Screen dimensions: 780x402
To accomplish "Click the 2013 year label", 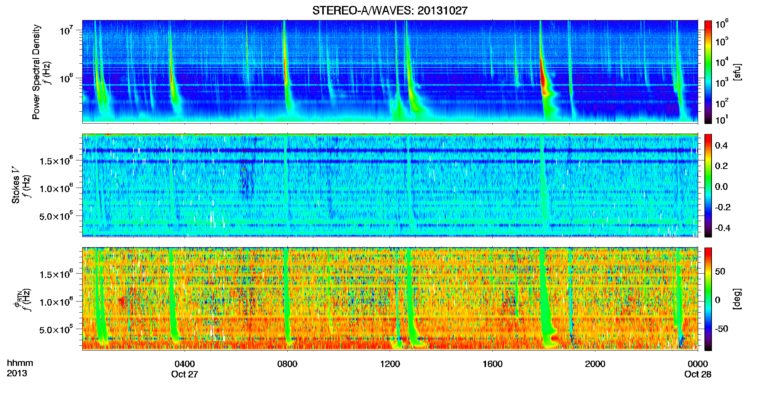I will 17,373.
